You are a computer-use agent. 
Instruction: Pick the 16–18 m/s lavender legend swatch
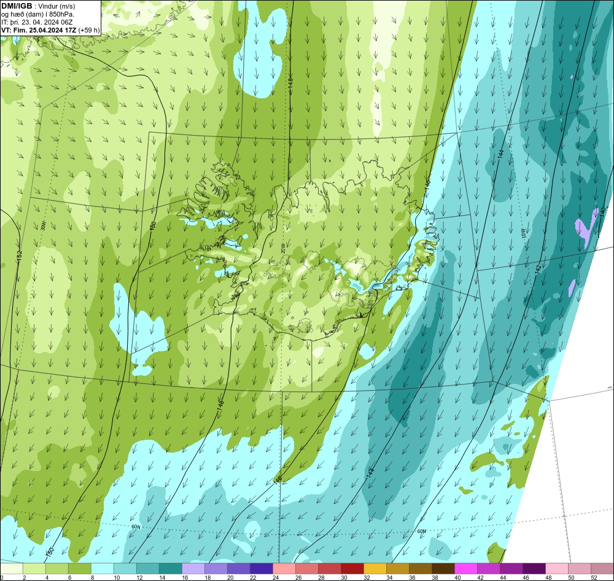(193, 569)
